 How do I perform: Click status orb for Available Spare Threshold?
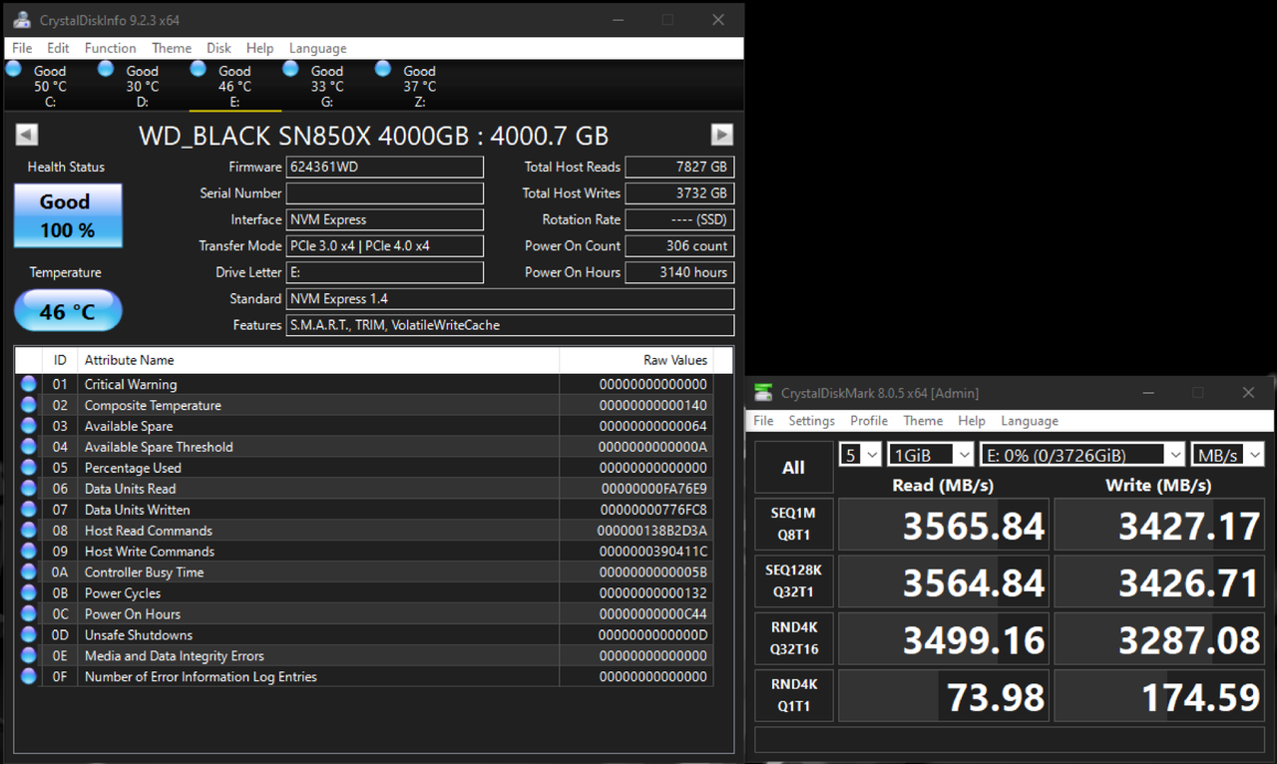click(x=29, y=447)
